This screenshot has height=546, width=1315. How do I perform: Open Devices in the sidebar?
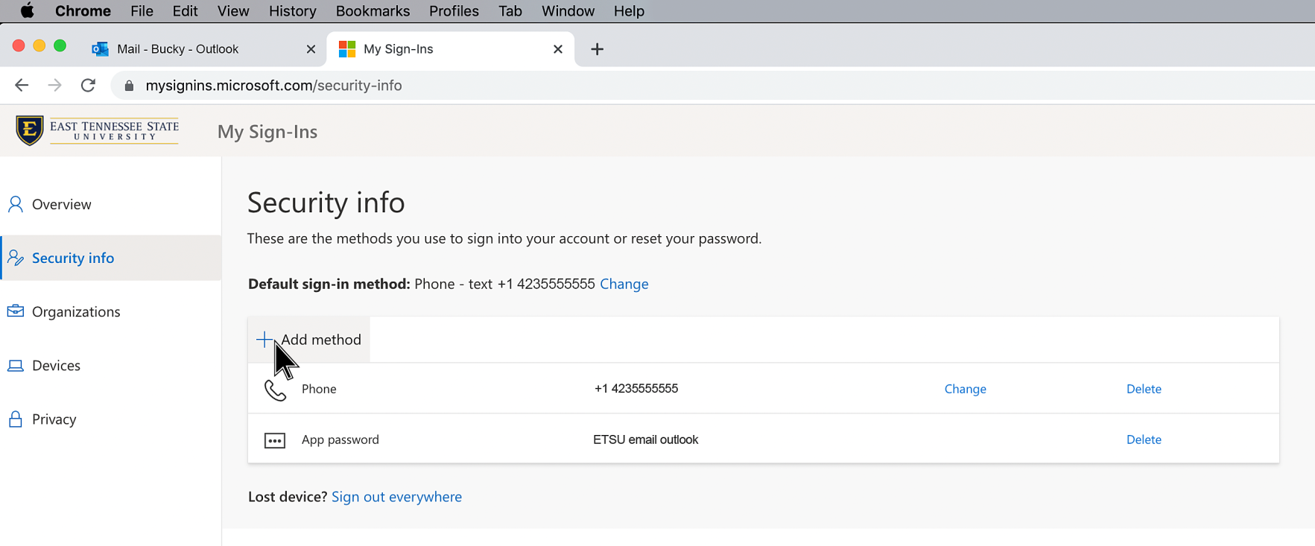coord(56,366)
